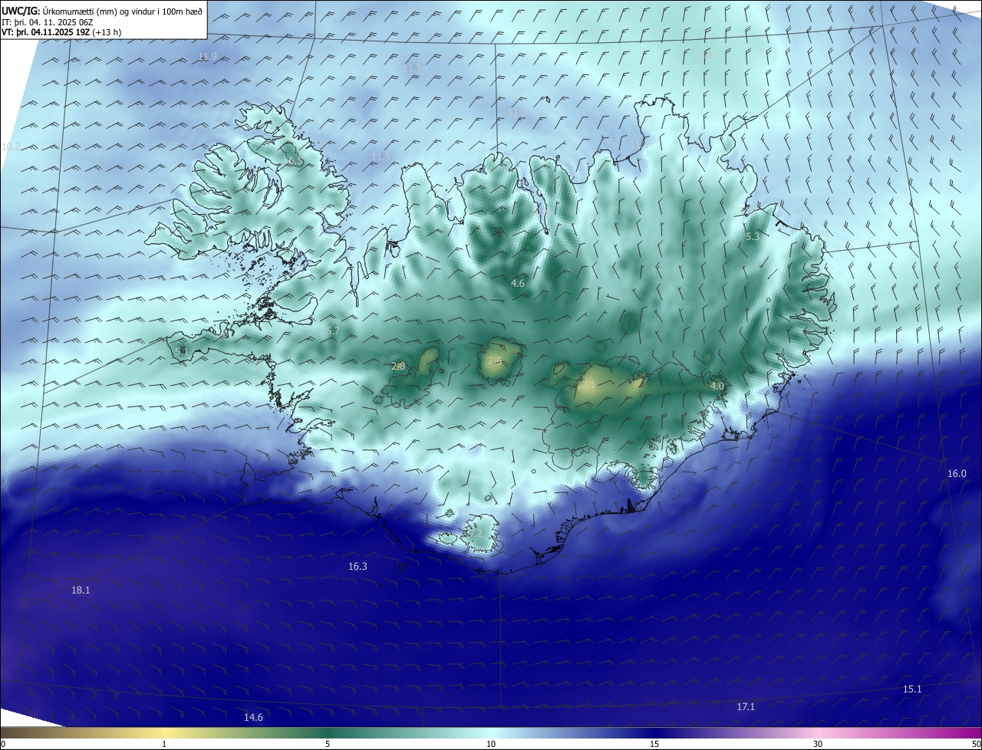Click the legend tick labeled 10

tap(491, 744)
